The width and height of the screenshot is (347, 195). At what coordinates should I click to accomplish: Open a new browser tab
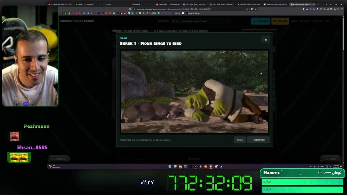click(x=318, y=4)
